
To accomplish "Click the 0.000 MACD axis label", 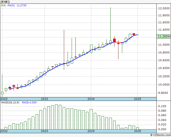I will click(162, 129).
